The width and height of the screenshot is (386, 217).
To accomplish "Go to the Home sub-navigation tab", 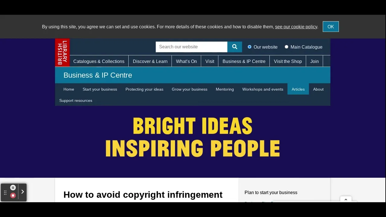I will click(69, 89).
